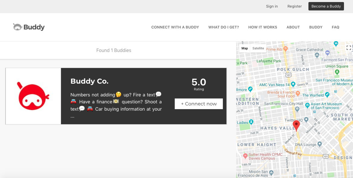Enable the standard Map view
Viewport: 353px width, 178px height.
pos(244,48)
